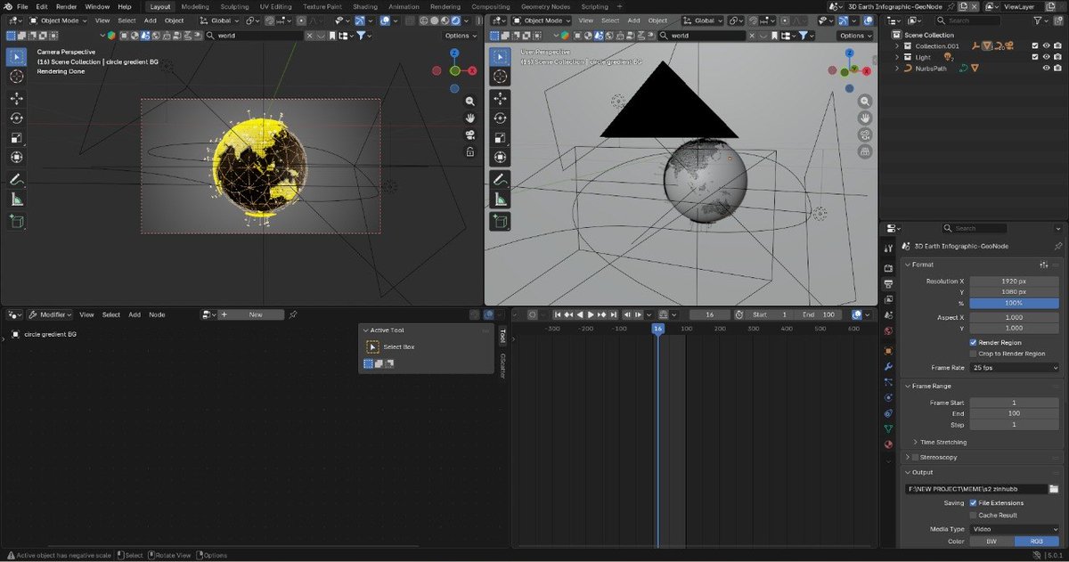Image resolution: width=1069 pixels, height=562 pixels.
Task: Activate the Measure tool
Action: (15, 198)
